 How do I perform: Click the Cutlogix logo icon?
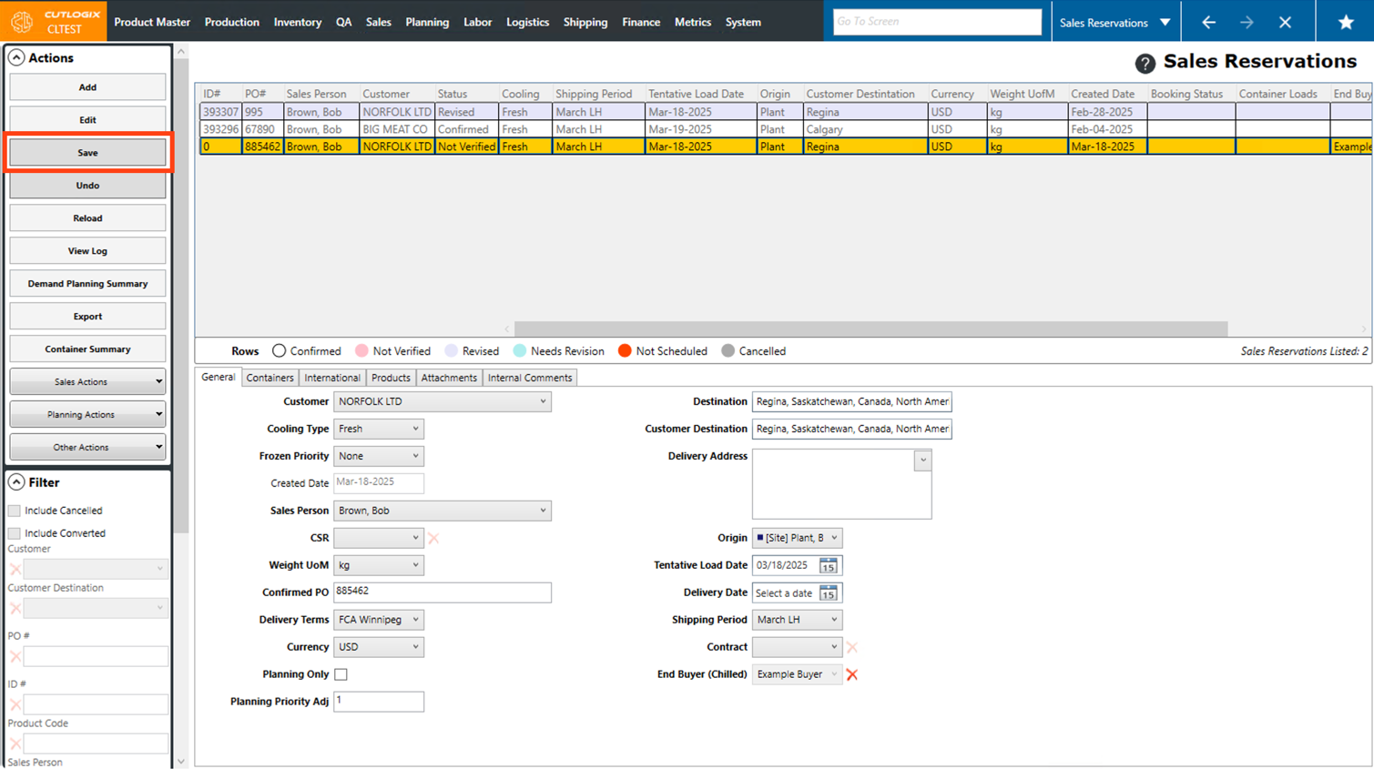(22, 21)
